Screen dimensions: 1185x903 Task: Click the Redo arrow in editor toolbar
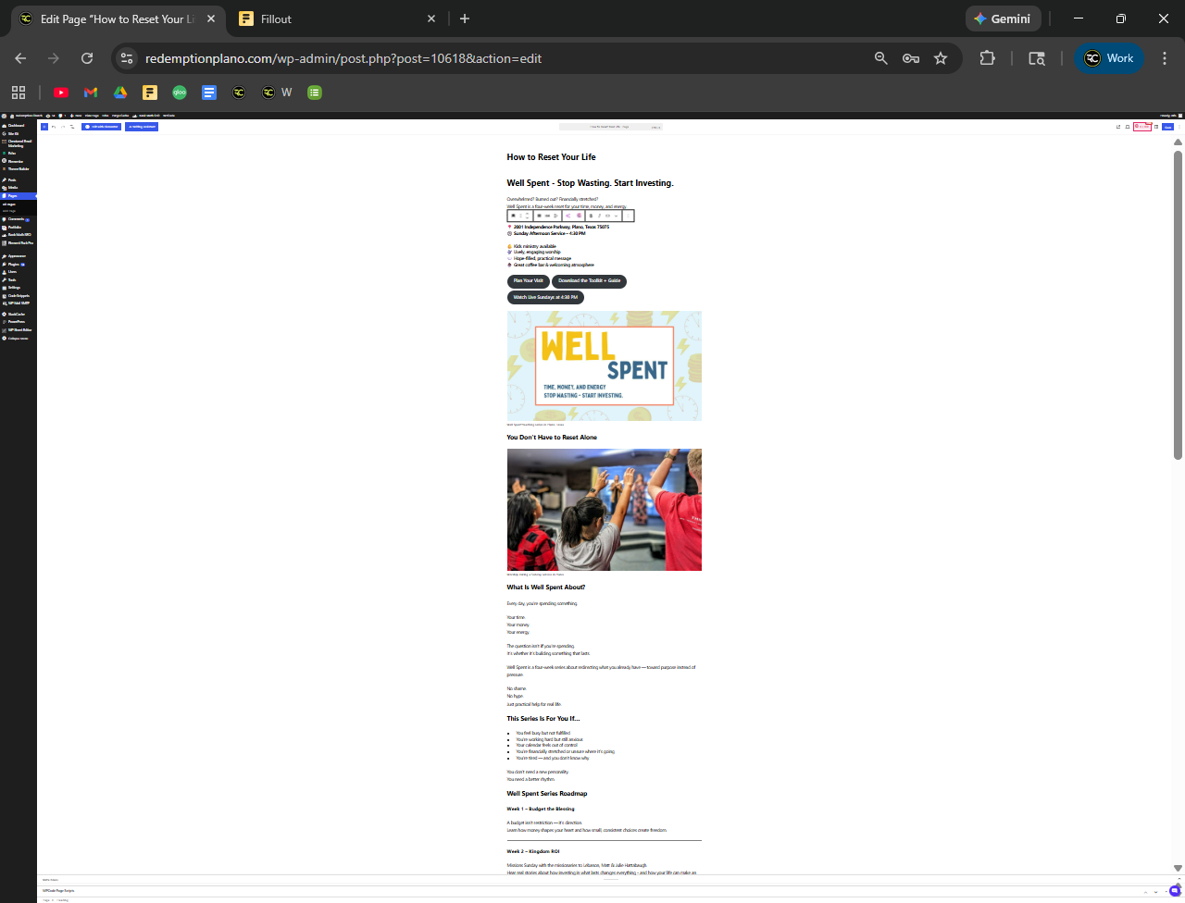pos(63,127)
